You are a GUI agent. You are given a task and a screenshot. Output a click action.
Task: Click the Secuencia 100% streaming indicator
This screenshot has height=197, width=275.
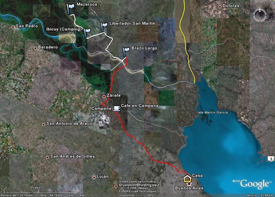pyautogui.click(x=137, y=195)
